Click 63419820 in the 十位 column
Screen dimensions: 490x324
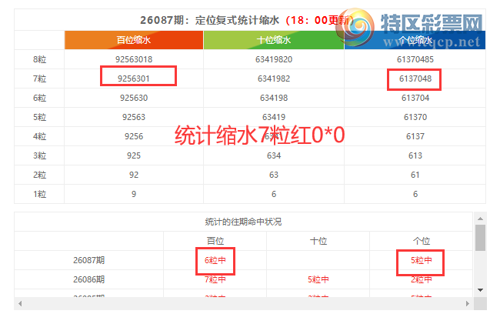(x=274, y=59)
